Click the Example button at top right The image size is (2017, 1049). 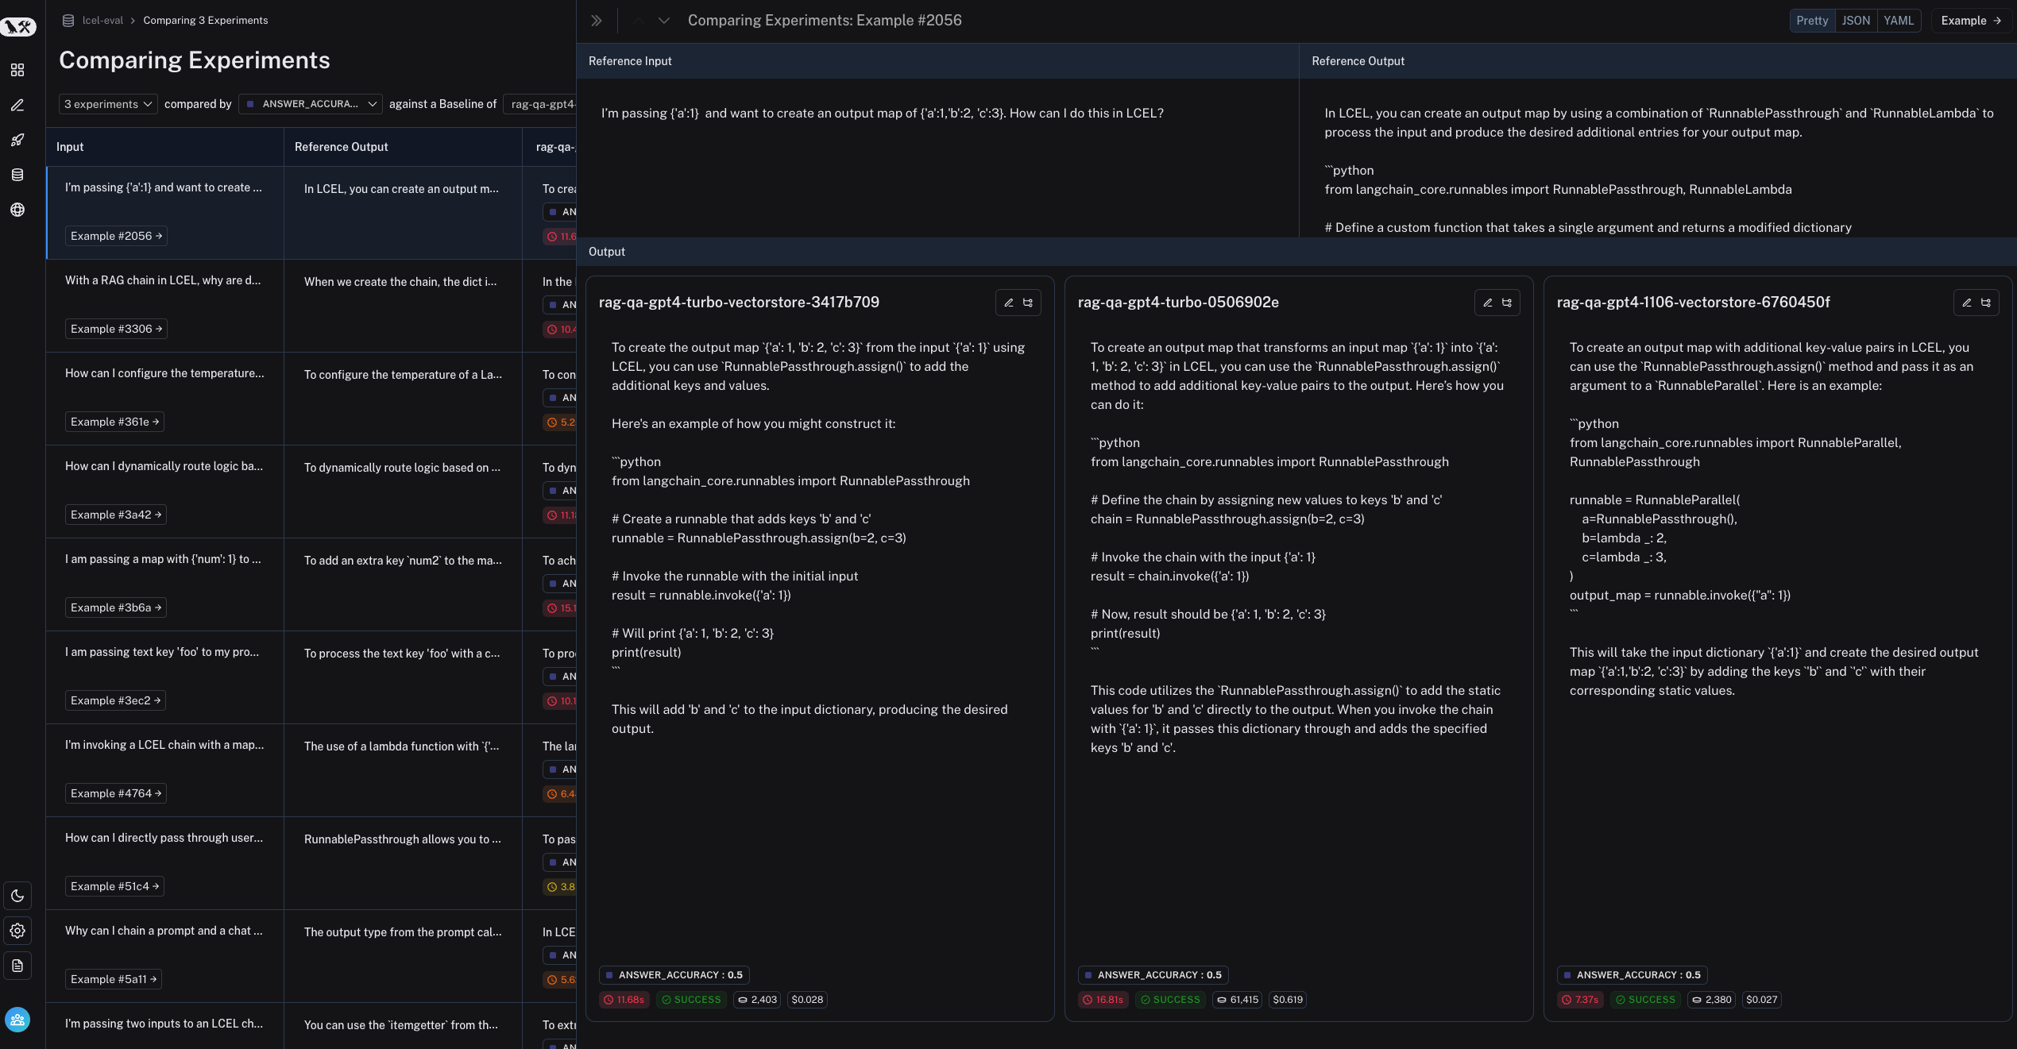(x=1970, y=21)
